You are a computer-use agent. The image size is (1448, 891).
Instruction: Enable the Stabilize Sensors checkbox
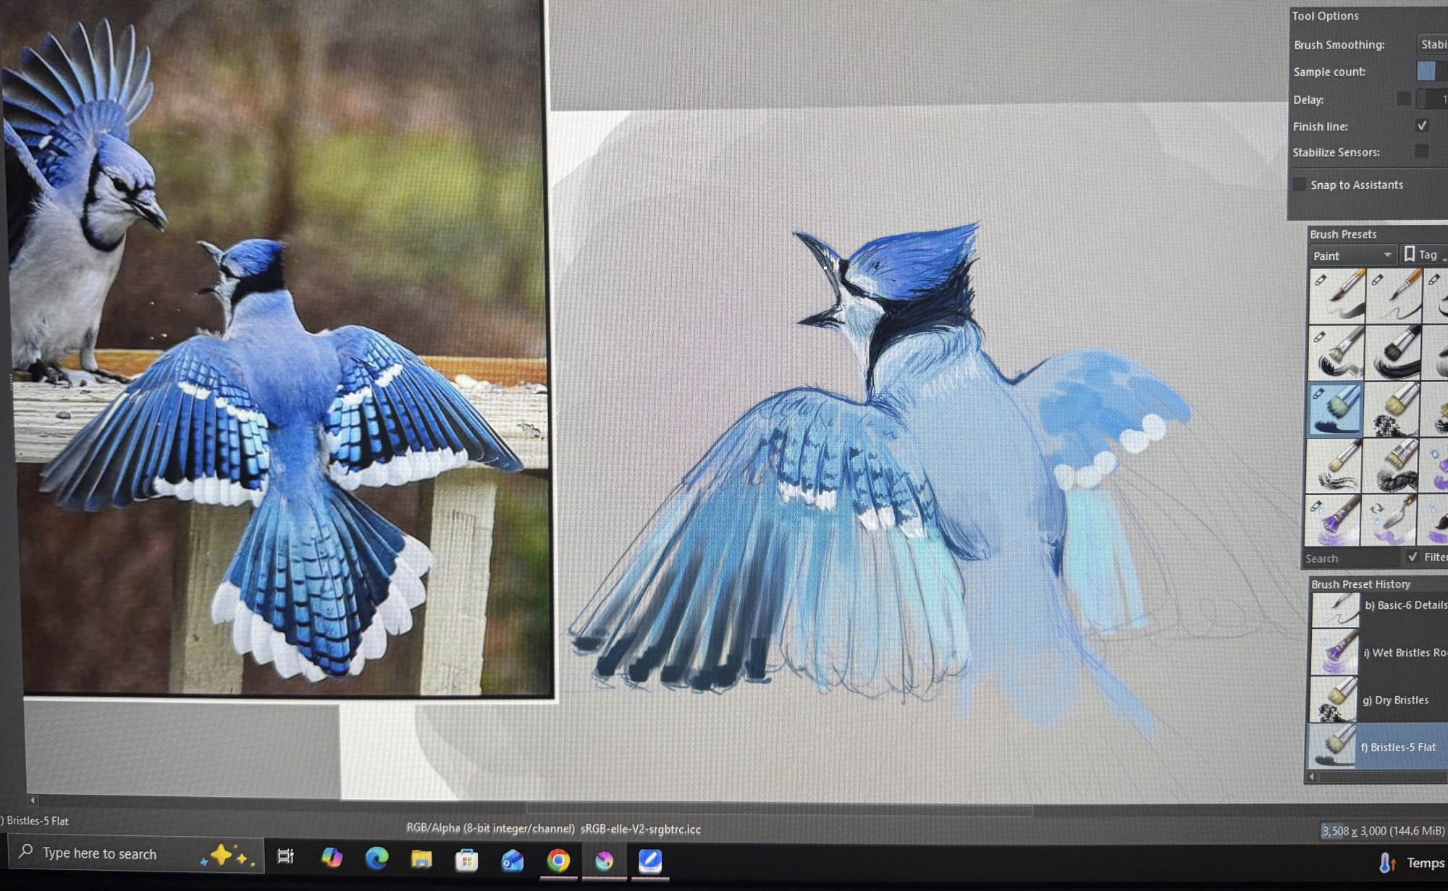click(x=1421, y=151)
